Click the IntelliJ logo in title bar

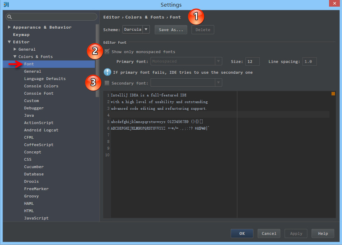click(x=6, y=5)
